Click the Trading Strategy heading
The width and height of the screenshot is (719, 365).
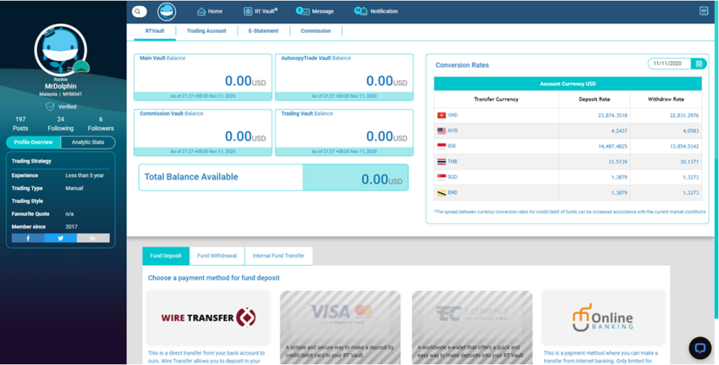pyautogui.click(x=31, y=161)
